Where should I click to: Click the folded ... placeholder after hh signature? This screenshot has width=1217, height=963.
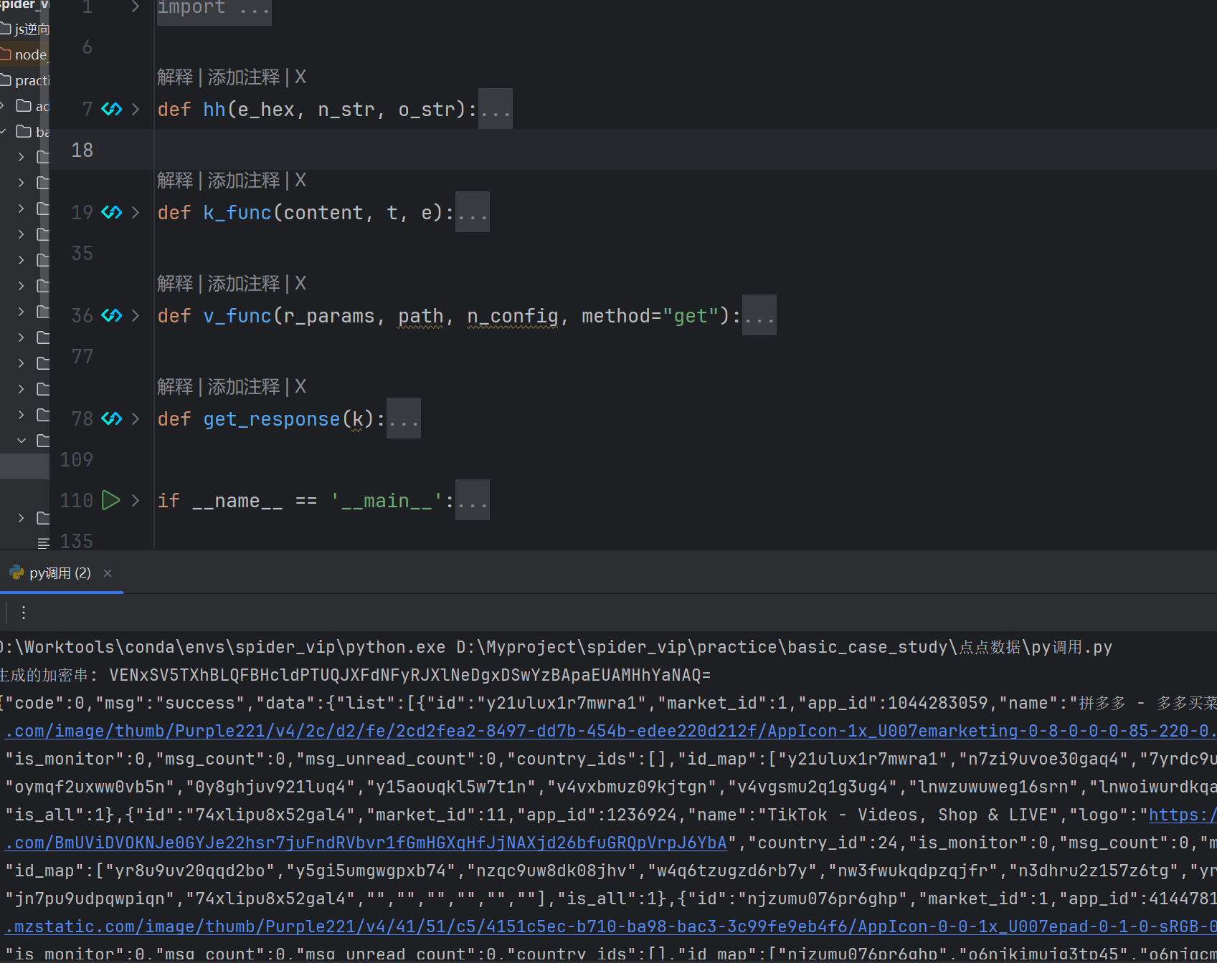coord(496,109)
